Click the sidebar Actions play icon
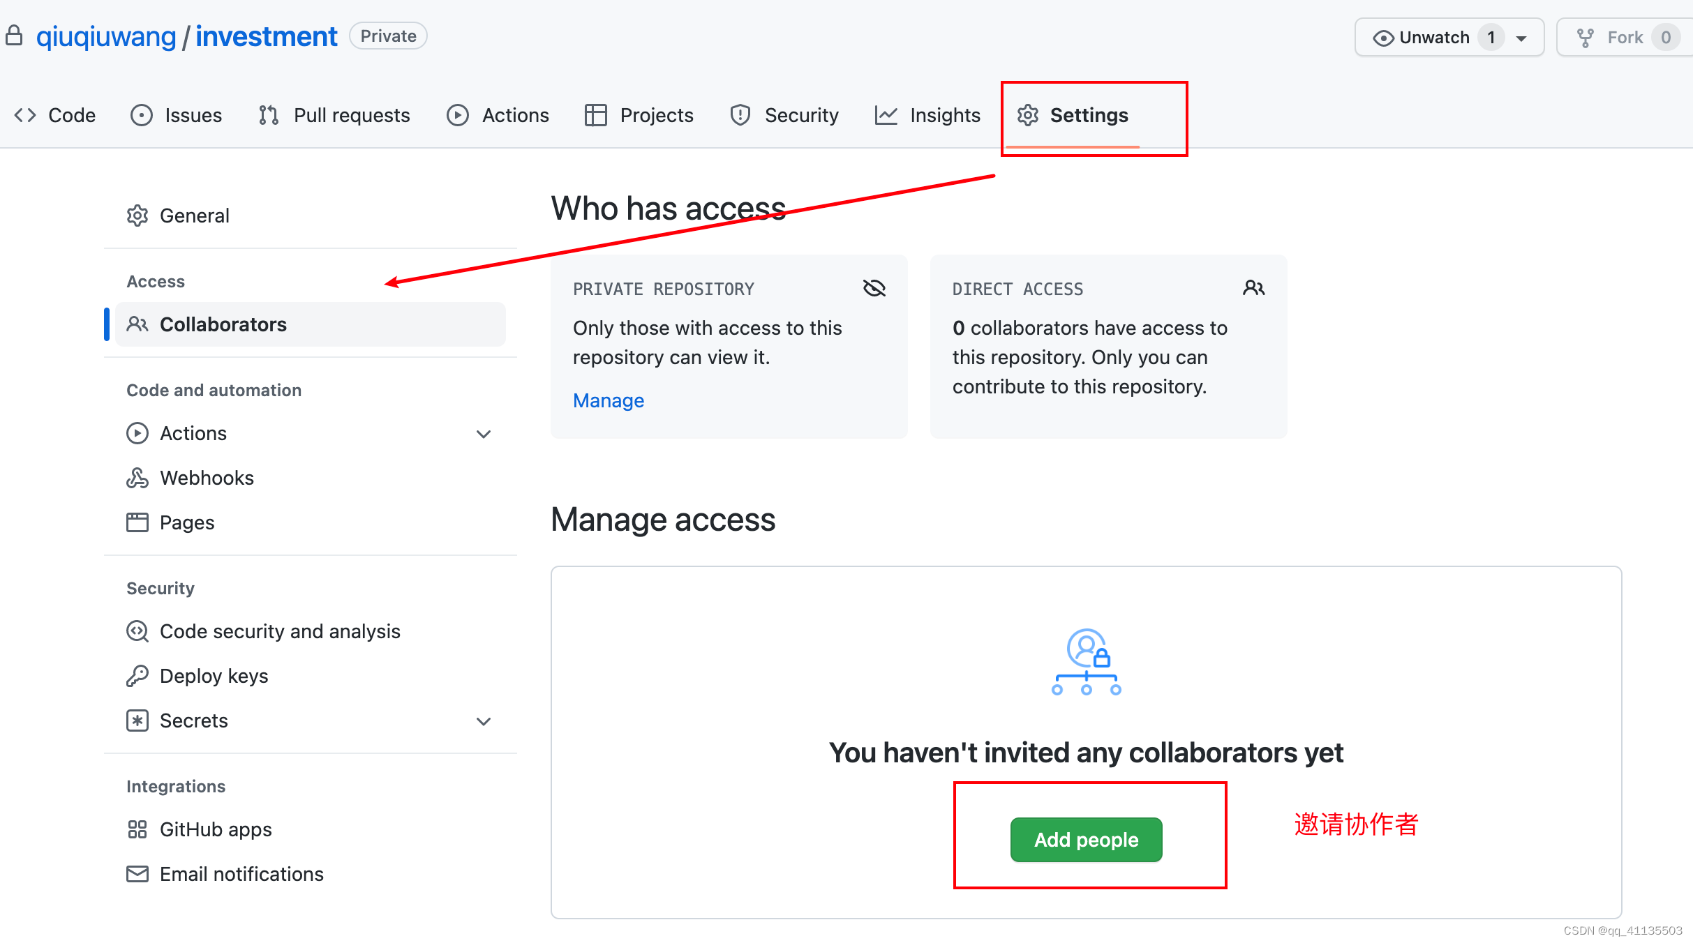The width and height of the screenshot is (1693, 943). (x=137, y=433)
